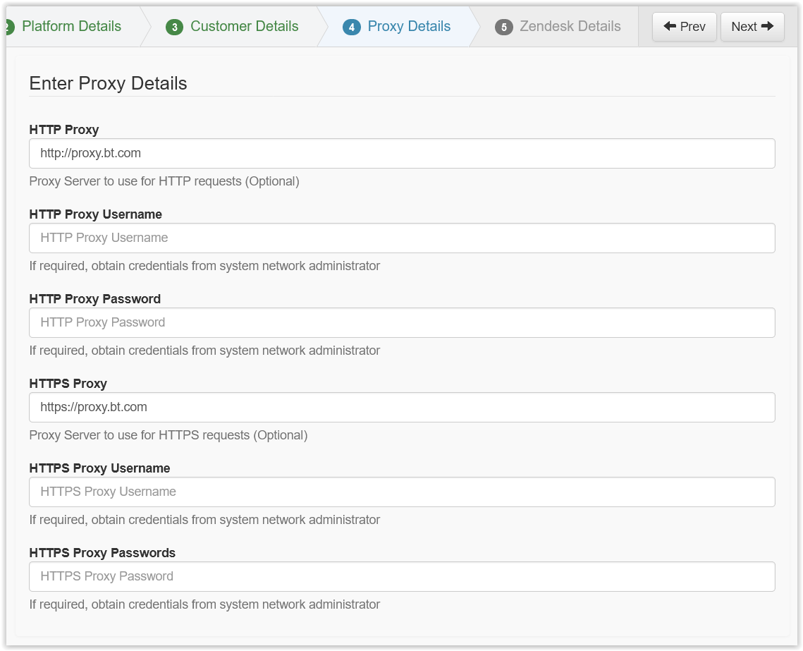The width and height of the screenshot is (803, 651).
Task: Click the 'HTTP Proxy Password' label
Action: coord(94,299)
